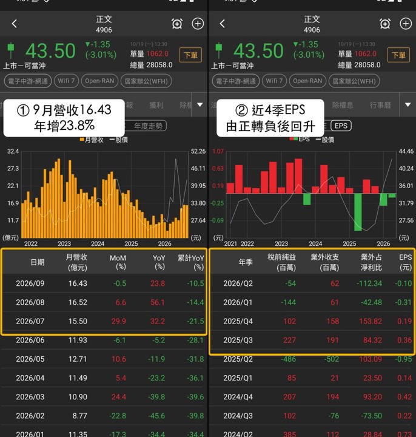This screenshot has width=416, height=437.
Task: Click 下單 order button in left panel
Action: 191,55
